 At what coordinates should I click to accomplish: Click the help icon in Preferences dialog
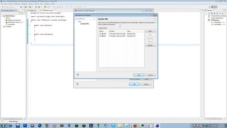pyautogui.click(x=78, y=75)
